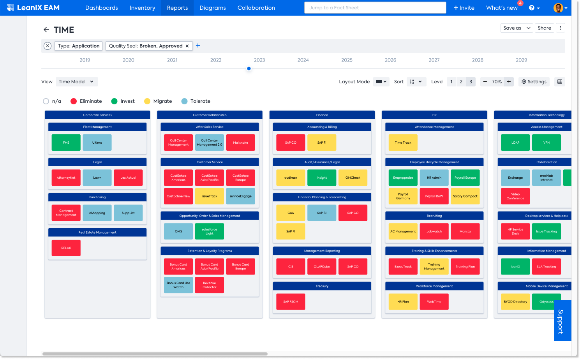
Task: Open the Video Conference tile
Action: click(x=515, y=196)
